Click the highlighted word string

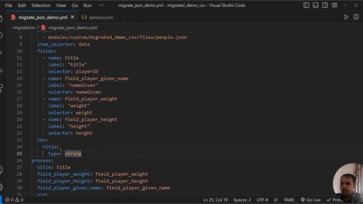tap(73, 154)
